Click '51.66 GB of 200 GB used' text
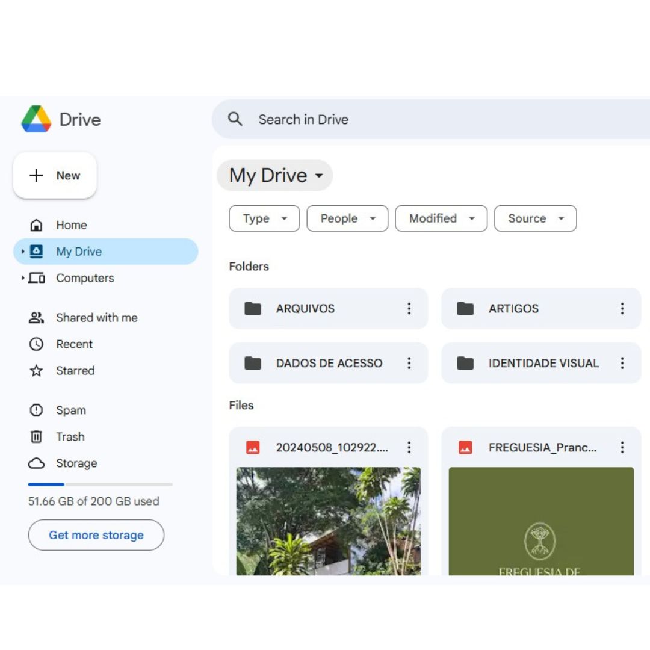 (x=93, y=501)
